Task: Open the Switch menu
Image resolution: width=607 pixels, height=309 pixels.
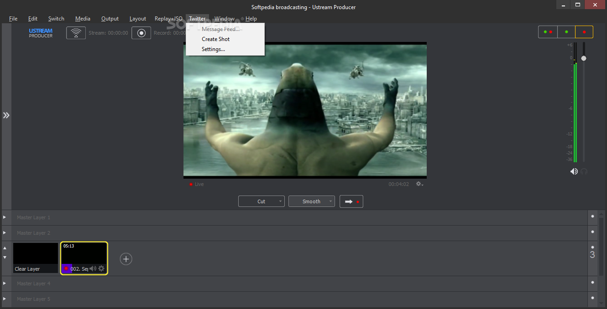Action: coord(56,19)
